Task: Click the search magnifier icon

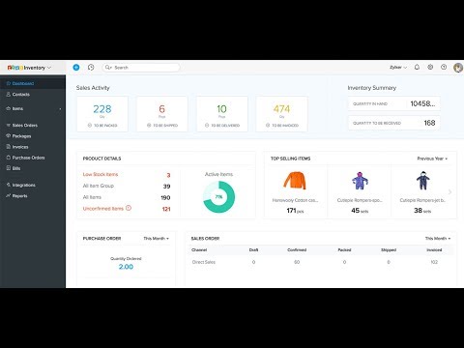Action: [108, 68]
